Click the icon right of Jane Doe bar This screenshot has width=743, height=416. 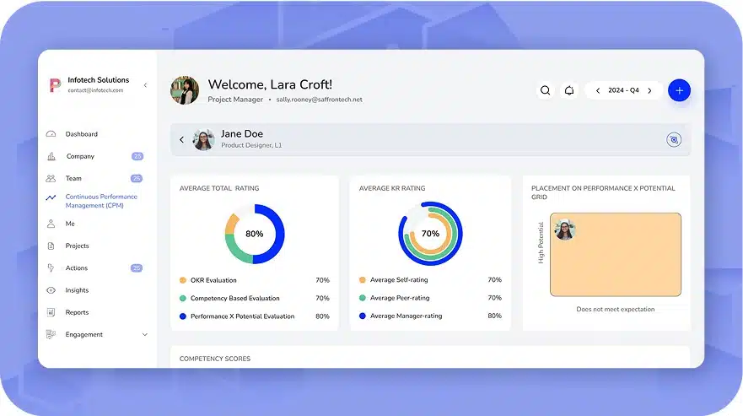[674, 140]
